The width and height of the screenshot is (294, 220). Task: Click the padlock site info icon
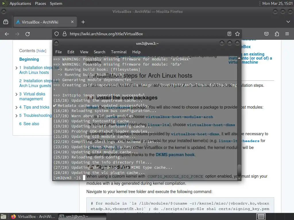65,34
